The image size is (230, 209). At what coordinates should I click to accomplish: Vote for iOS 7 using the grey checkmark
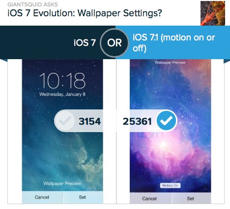[65, 121]
